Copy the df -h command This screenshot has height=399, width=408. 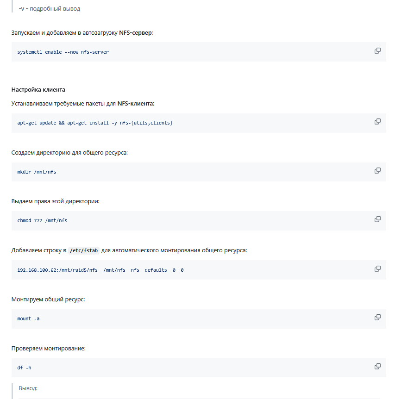(x=377, y=367)
